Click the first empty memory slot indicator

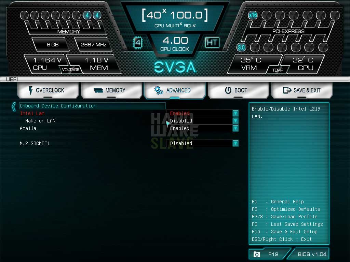24,15
